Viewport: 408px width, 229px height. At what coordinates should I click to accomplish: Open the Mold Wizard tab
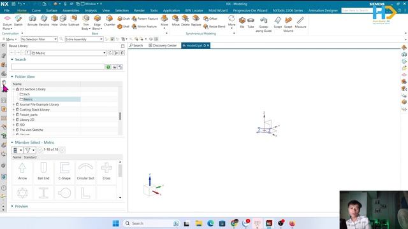[x=218, y=10]
